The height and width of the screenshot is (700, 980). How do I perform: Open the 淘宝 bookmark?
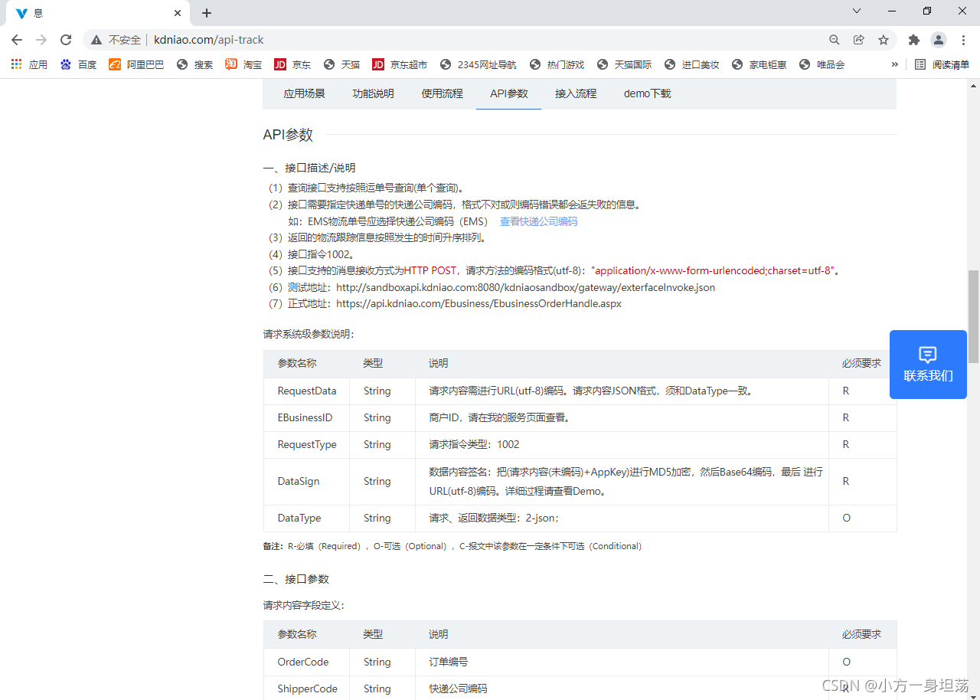pyautogui.click(x=243, y=65)
